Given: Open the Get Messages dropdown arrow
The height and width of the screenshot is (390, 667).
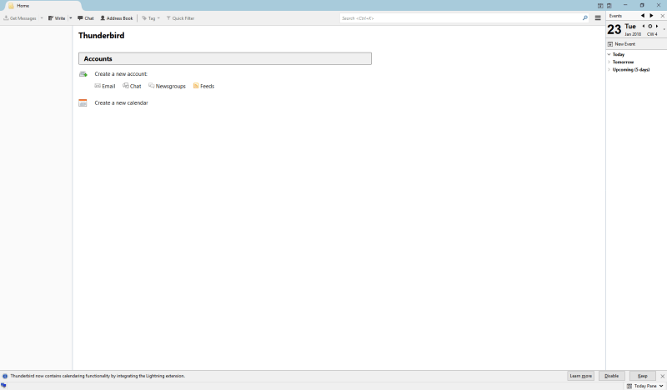Looking at the screenshot, I should click(x=42, y=18).
